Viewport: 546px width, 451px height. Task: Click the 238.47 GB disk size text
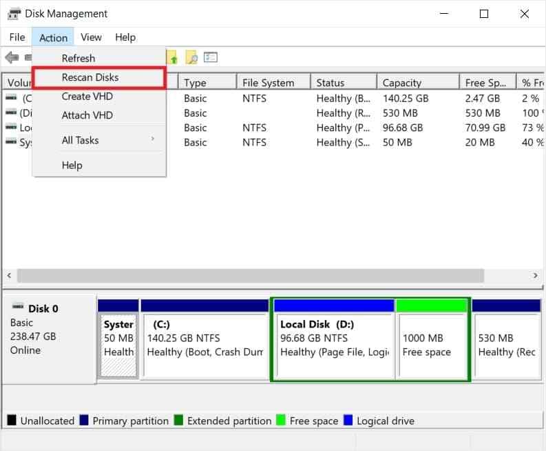[x=33, y=337]
